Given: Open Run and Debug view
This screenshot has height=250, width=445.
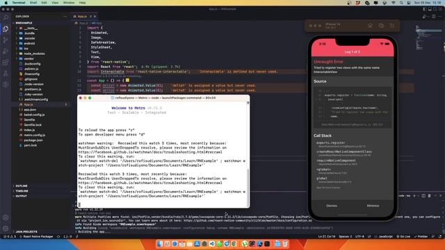Looking at the screenshot, I should point(6,51).
